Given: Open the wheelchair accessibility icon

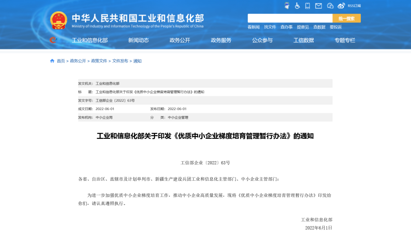Looking at the screenshot, I should coord(297,6).
